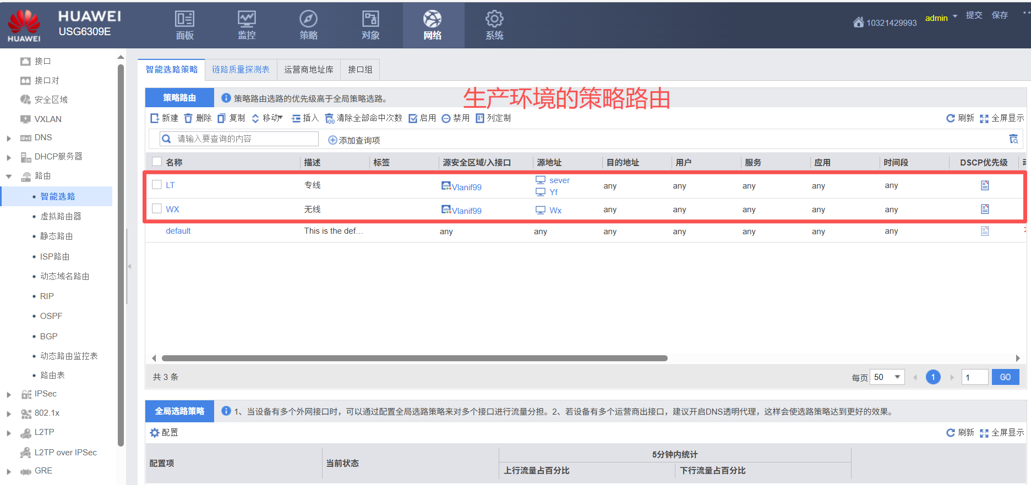This screenshot has width=1031, height=485.
Task: Click the GO pagination button
Action: pos(1005,377)
